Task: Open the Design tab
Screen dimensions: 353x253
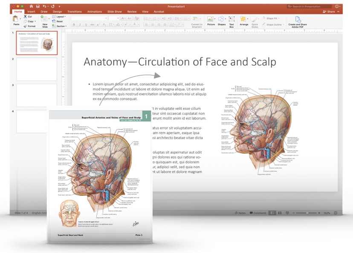Action: 58,11
